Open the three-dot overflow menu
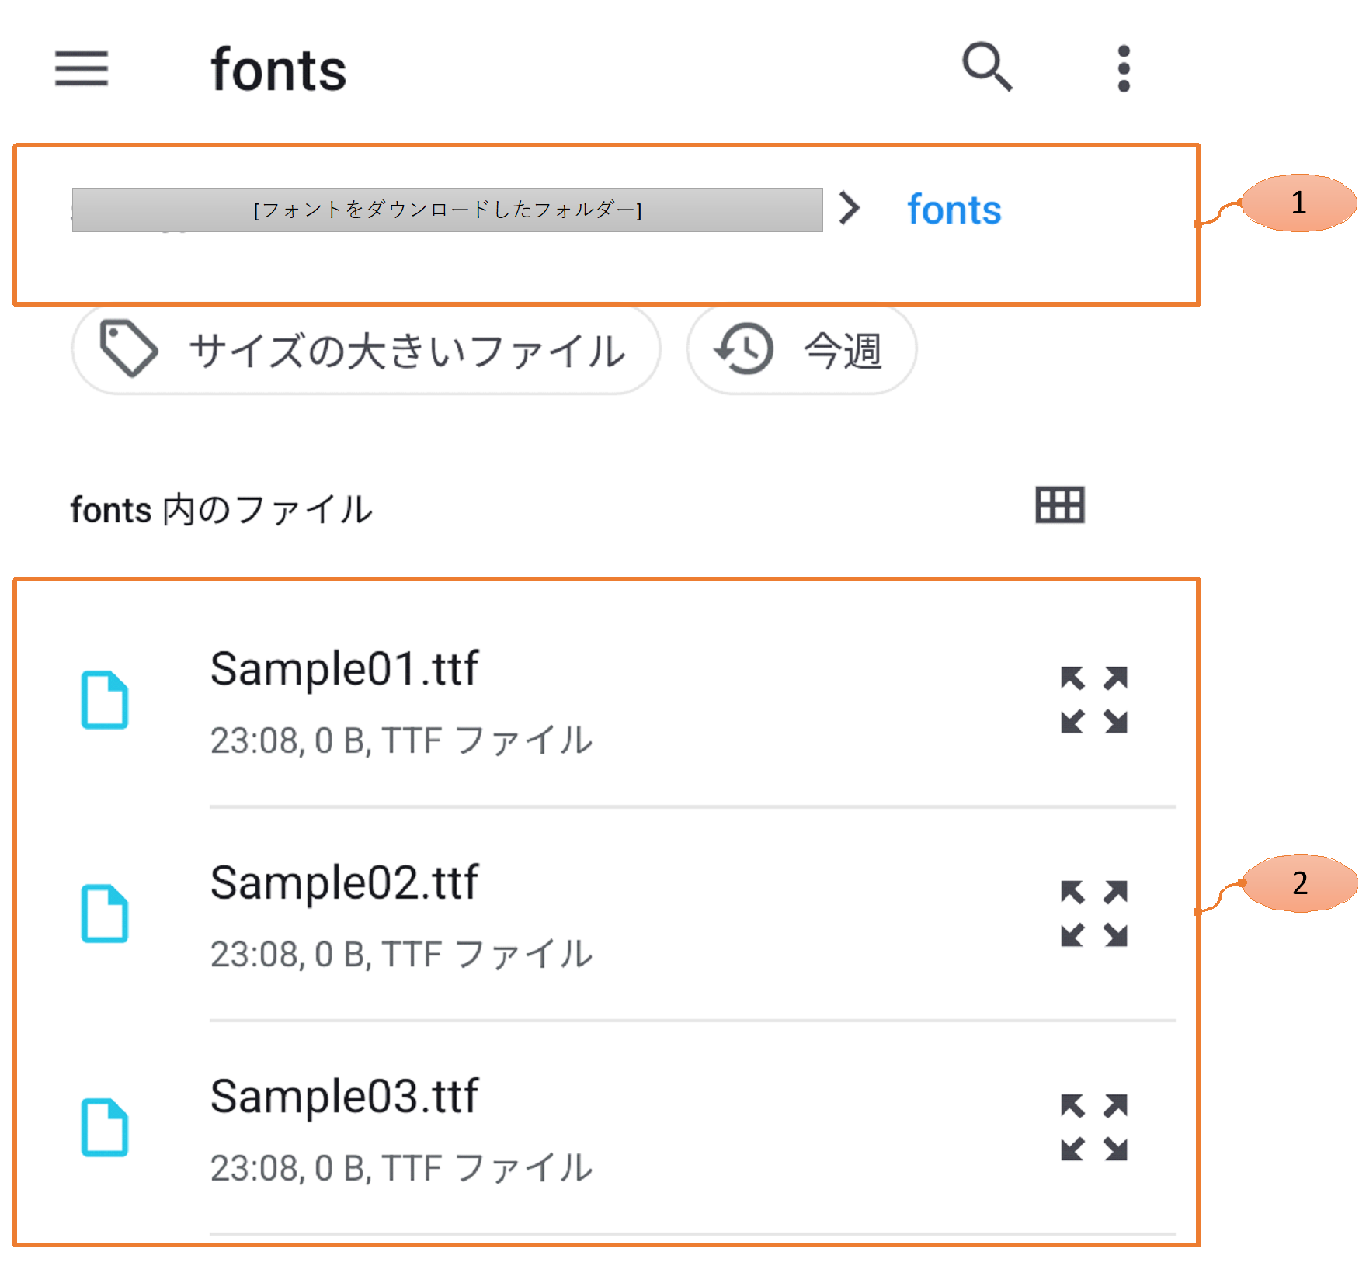Screen dimensions: 1359x1276 [x=1123, y=69]
